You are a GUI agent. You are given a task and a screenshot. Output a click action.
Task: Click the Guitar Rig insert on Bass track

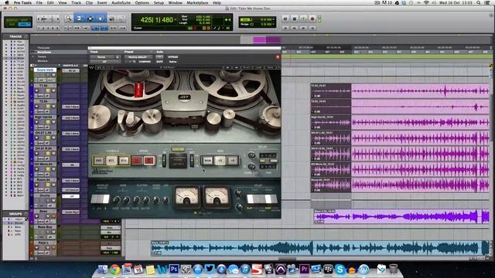pyautogui.click(x=70, y=212)
